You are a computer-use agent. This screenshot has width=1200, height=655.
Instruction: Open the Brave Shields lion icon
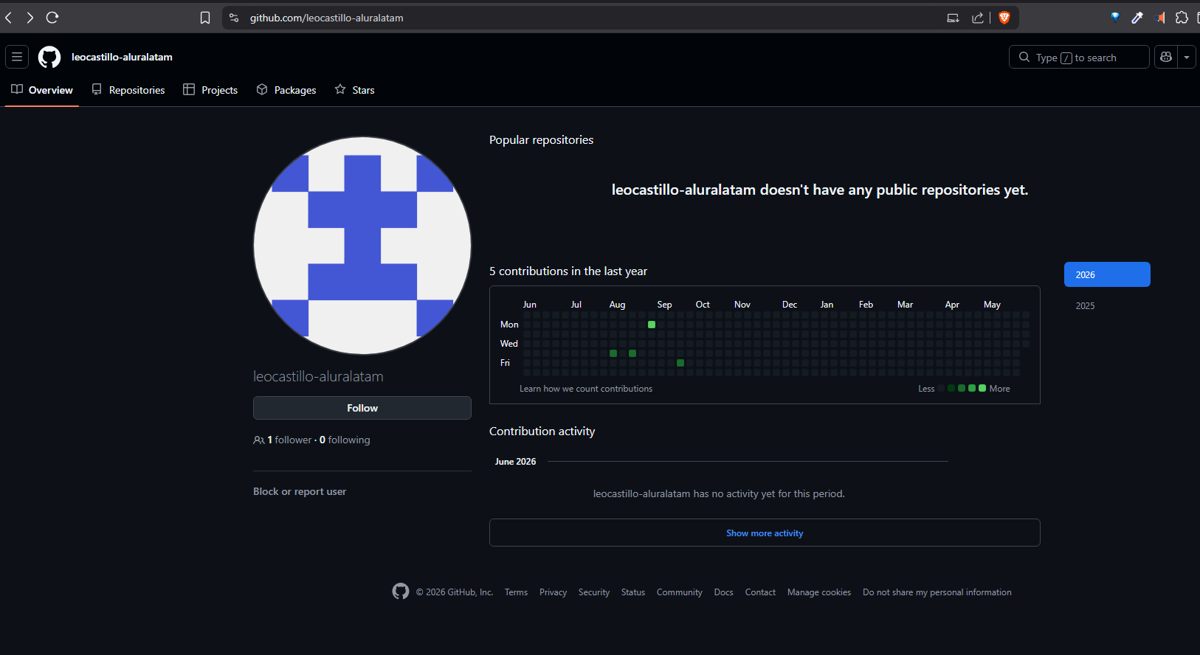(x=1004, y=18)
